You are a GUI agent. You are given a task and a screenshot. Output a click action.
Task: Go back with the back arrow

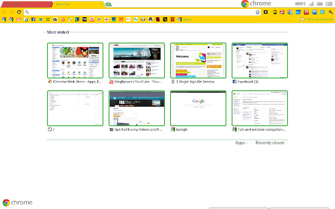tap(4, 12)
